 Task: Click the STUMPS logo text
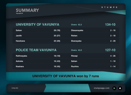point(109,7)
